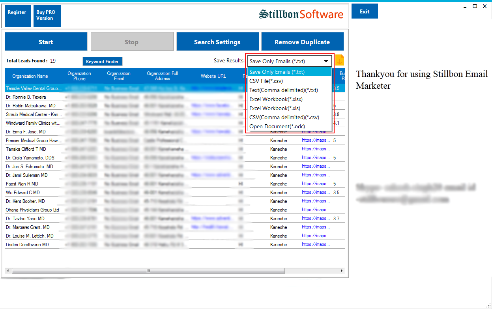This screenshot has height=309, width=492.
Task: Select Tanaka Clifford T MD
Action: pyautogui.click(x=26, y=149)
